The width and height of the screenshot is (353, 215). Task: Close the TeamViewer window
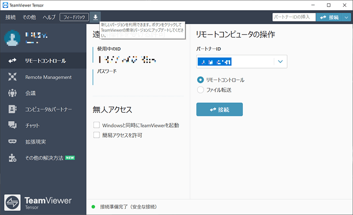point(345,5)
